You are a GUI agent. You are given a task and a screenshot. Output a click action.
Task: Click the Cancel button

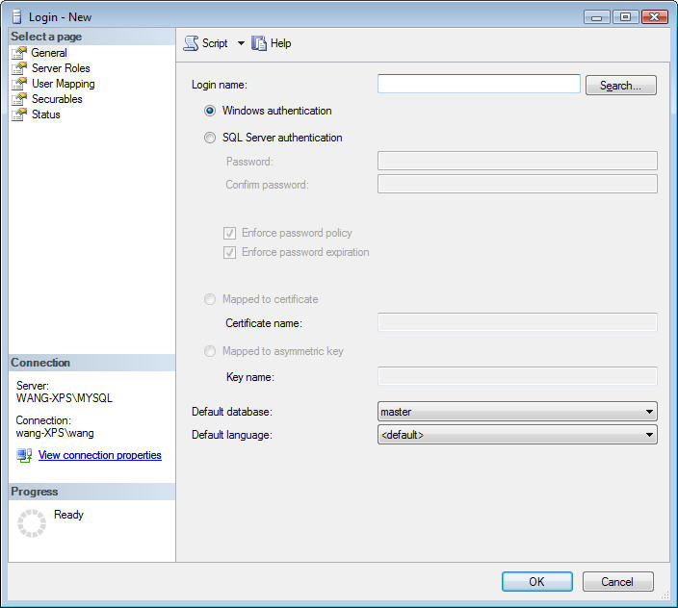click(x=618, y=582)
